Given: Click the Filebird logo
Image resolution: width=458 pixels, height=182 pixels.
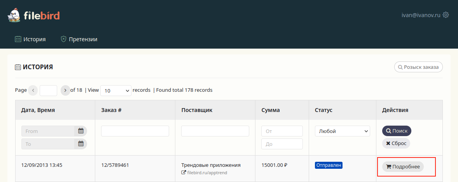Looking at the screenshot, I should 33,16.
